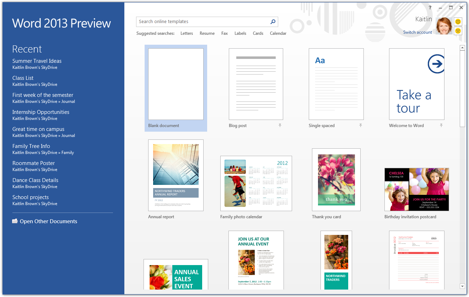This screenshot has height=297, width=469.
Task: Click the folder icon for Open Other Documents
Action: tap(15, 221)
